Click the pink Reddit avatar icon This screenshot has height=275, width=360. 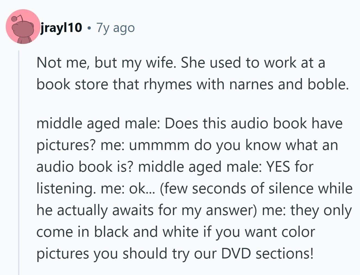(x=23, y=27)
